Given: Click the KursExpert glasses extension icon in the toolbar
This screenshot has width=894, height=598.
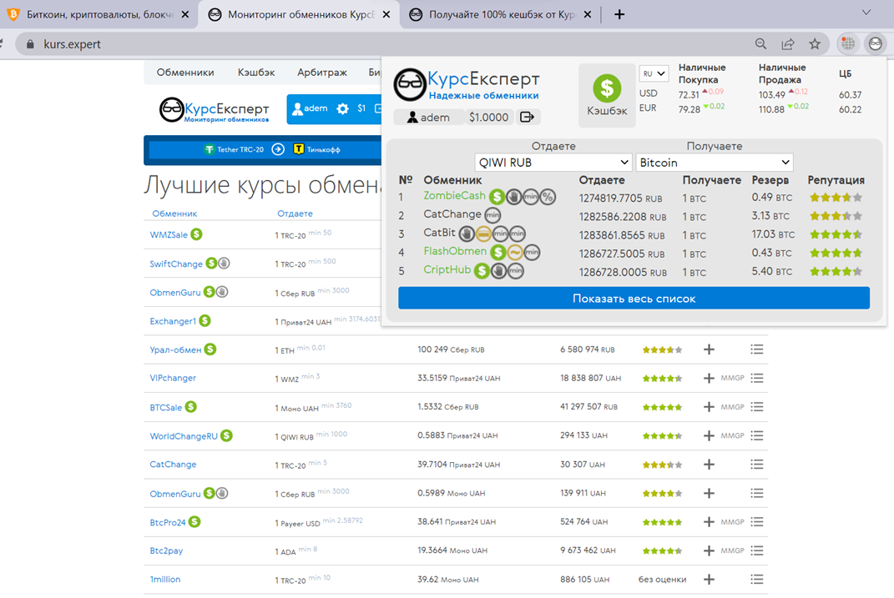Looking at the screenshot, I should [x=875, y=44].
